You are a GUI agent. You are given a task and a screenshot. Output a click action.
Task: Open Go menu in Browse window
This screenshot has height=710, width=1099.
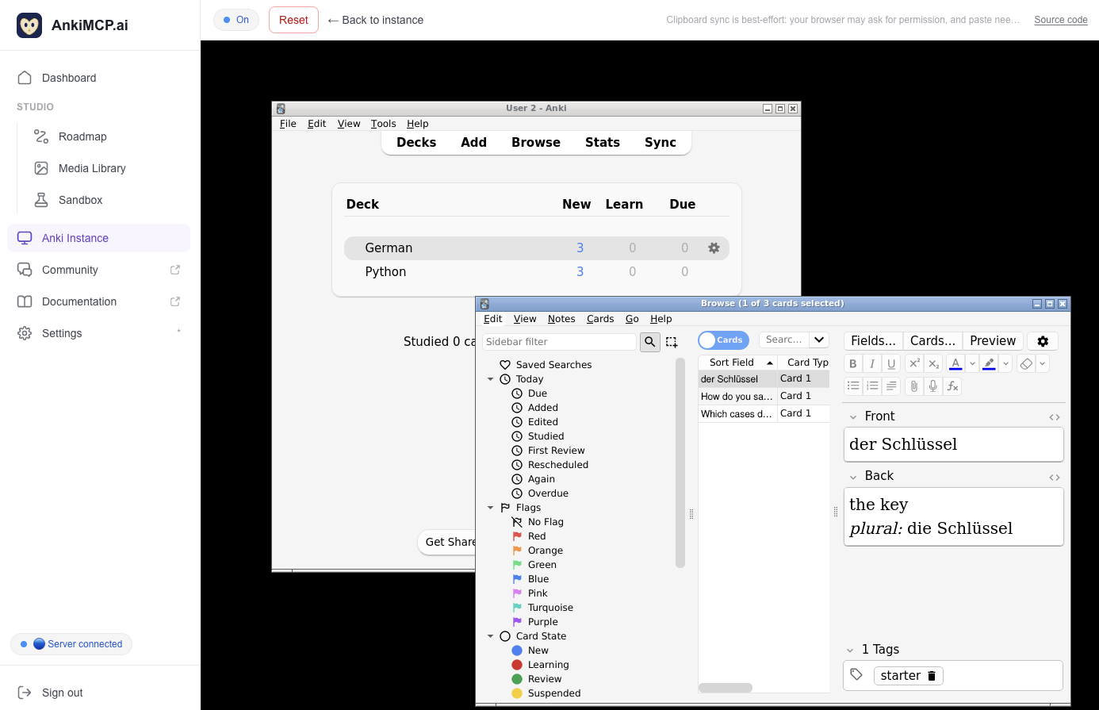point(632,319)
